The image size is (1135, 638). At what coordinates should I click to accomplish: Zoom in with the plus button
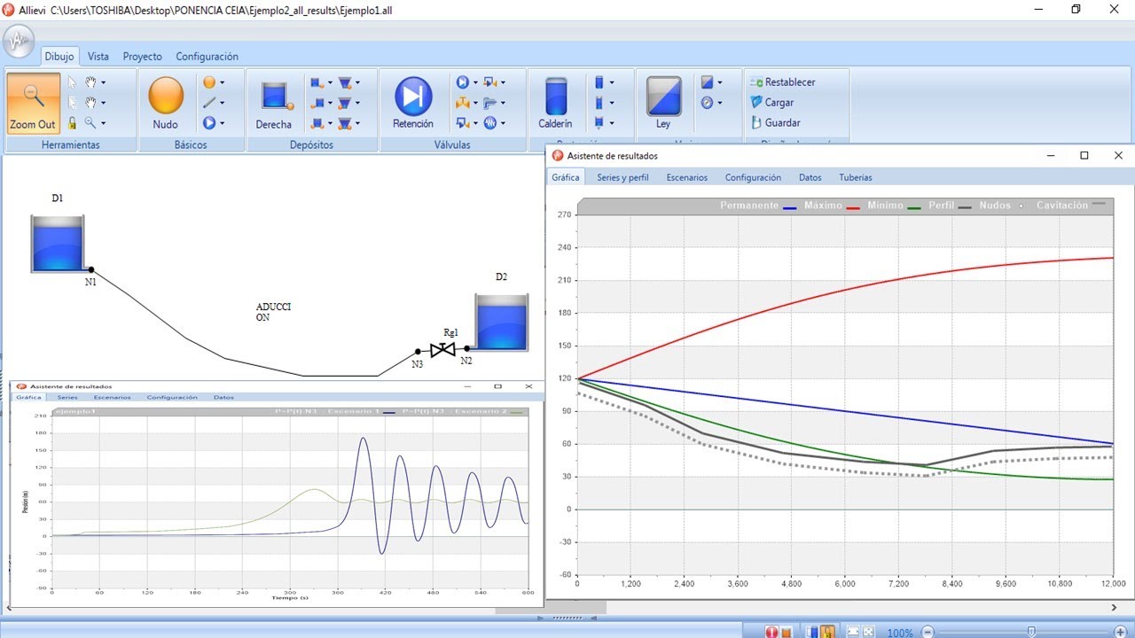point(1120,632)
